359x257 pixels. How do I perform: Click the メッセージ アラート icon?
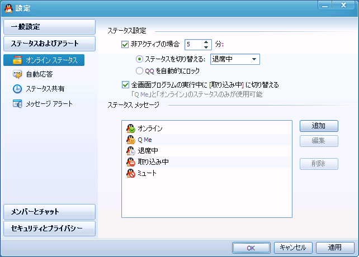(17, 104)
